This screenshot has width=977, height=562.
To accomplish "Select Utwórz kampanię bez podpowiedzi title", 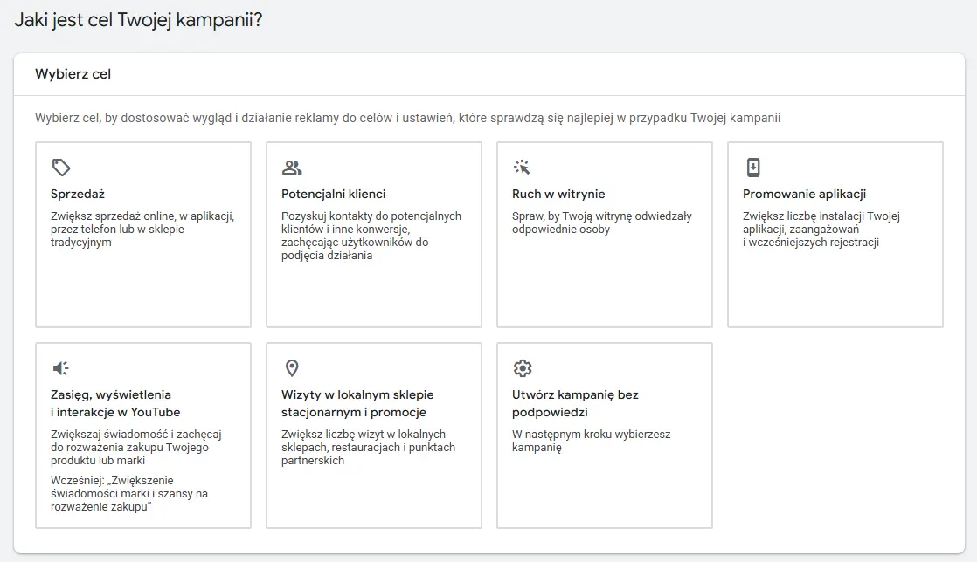I will 575,403.
